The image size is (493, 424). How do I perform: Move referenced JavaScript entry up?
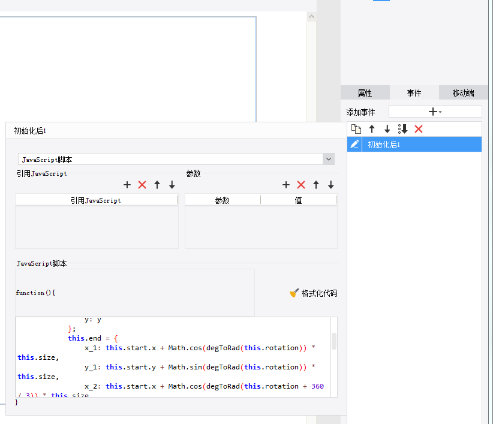click(x=157, y=185)
